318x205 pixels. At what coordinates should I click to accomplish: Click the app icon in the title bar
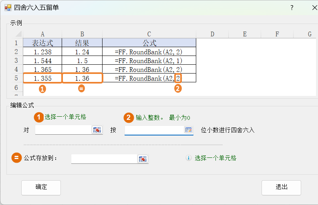pyautogui.click(x=8, y=8)
